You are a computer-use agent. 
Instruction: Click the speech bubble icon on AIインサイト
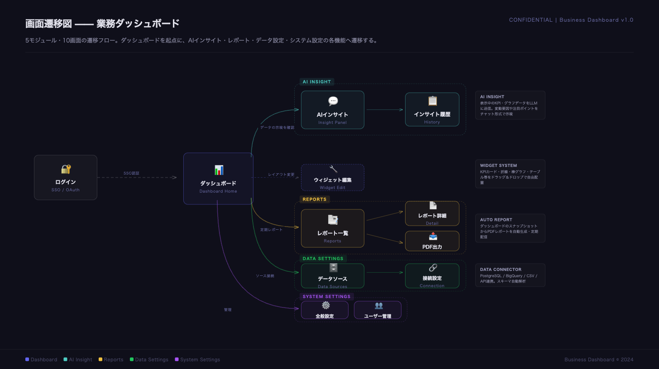tap(333, 101)
